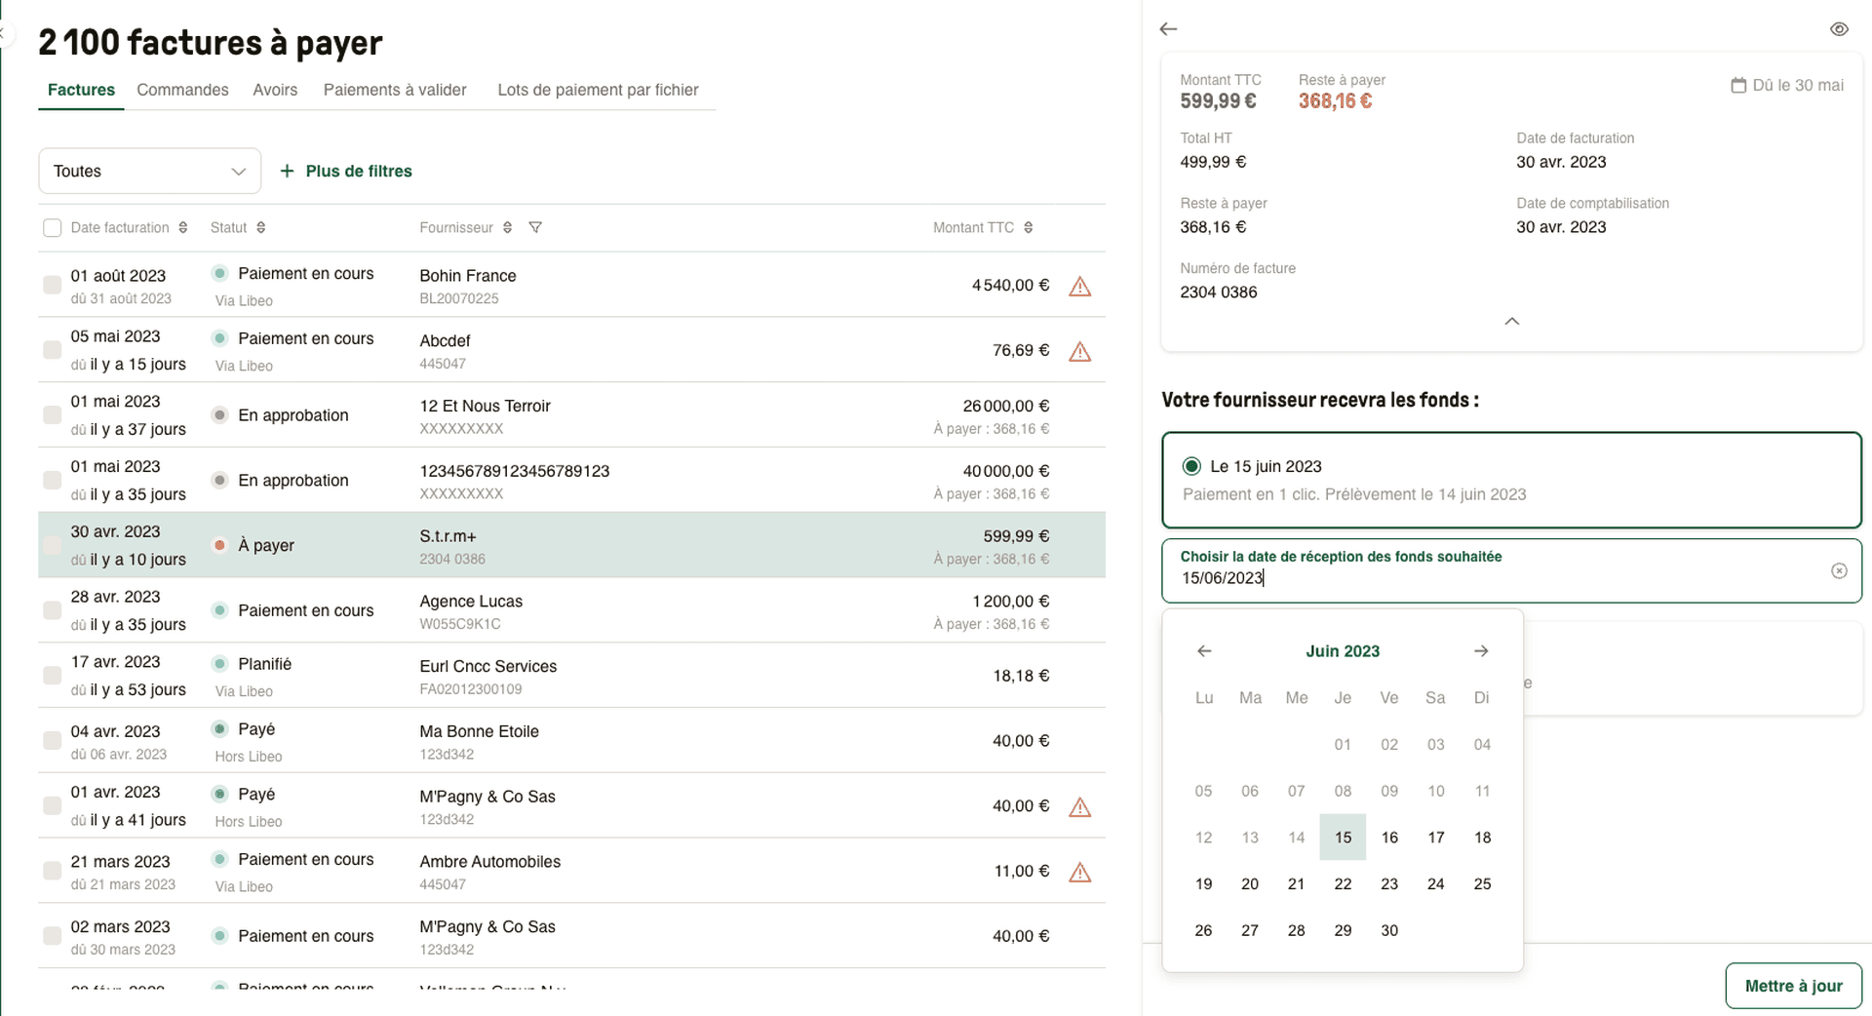Tick the select-all invoices checkbox

[x=53, y=227]
